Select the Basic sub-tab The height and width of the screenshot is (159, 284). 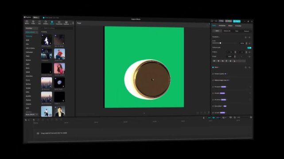point(217,31)
